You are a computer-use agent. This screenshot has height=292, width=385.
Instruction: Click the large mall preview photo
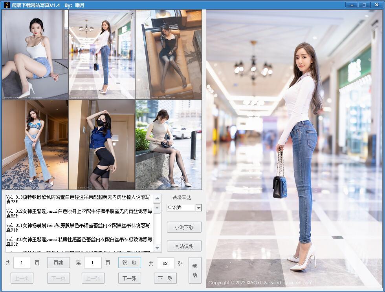coord(295,149)
